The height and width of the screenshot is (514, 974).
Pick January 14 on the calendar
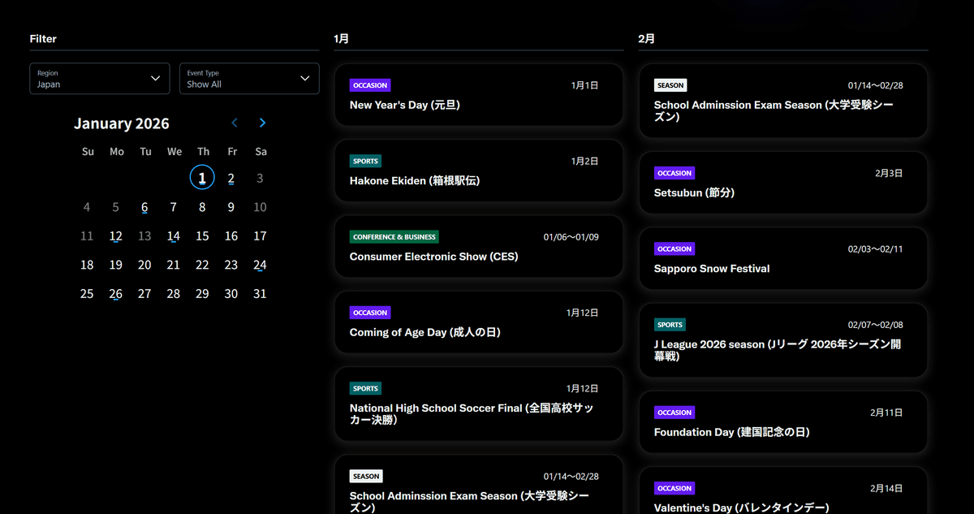[174, 236]
